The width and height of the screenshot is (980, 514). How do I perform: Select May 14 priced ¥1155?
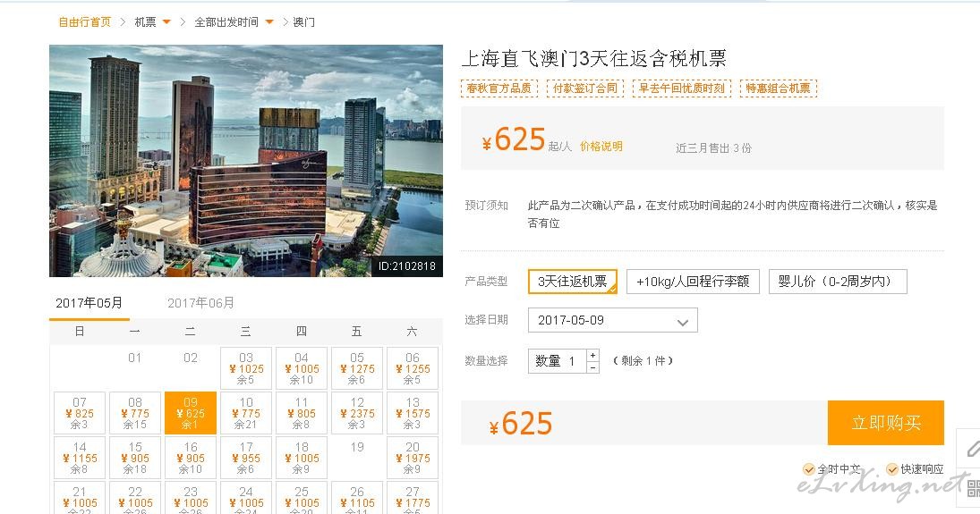pos(80,458)
